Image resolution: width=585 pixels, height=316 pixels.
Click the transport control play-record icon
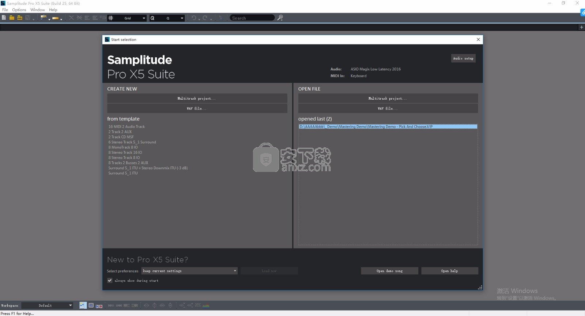(x=99, y=306)
